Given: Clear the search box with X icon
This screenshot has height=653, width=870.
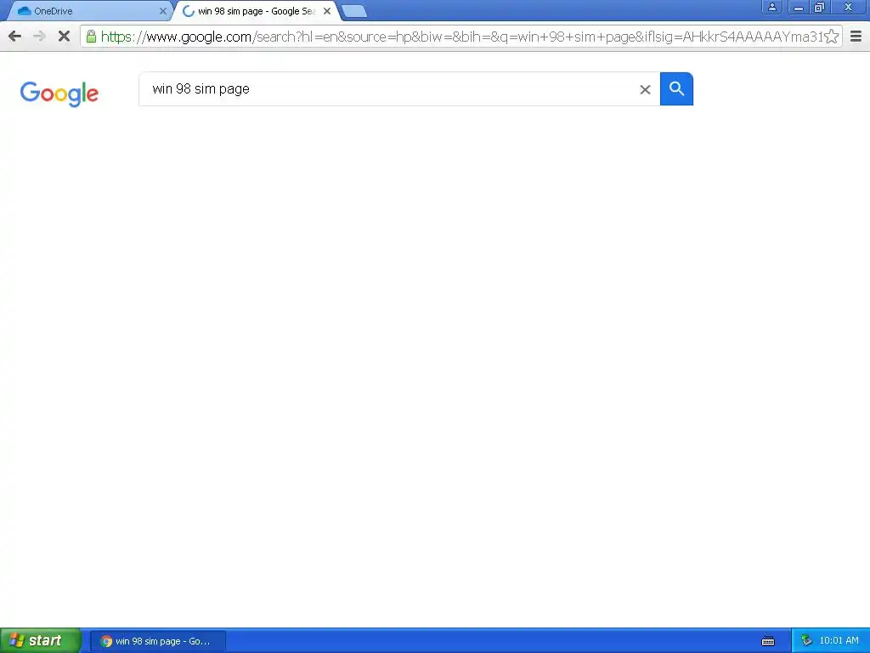Looking at the screenshot, I should (x=645, y=89).
